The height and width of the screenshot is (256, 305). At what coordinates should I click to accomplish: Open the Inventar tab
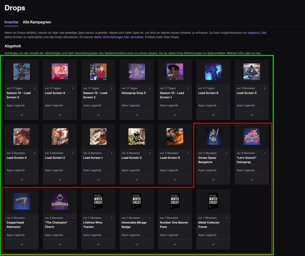pyautogui.click(x=12, y=22)
